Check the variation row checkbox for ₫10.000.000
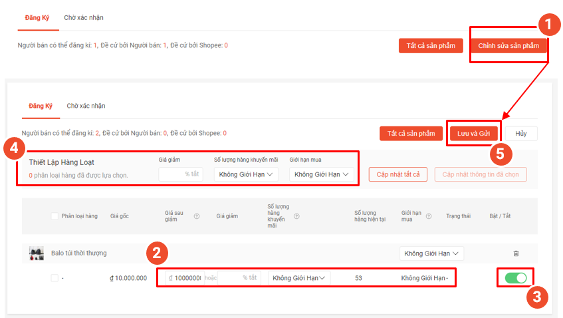The height and width of the screenshot is (318, 563). tap(55, 278)
